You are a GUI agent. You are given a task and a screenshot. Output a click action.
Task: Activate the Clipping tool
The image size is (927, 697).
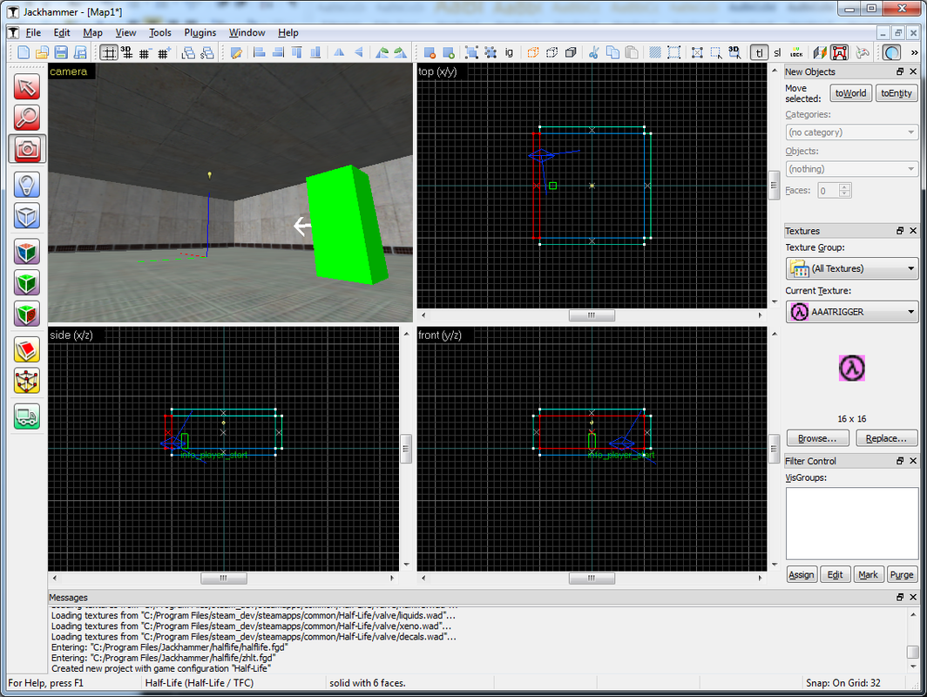click(x=27, y=350)
